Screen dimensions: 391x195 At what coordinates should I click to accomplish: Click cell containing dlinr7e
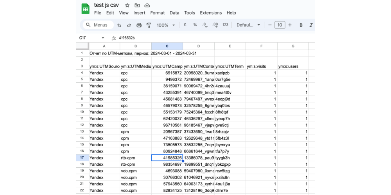(230, 190)
